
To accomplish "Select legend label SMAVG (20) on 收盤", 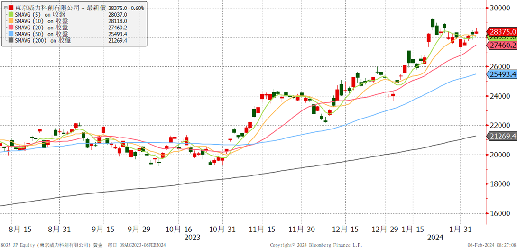I will (x=42, y=28).
